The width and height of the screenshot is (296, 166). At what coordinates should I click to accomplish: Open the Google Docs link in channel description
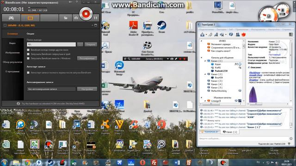point(256,75)
